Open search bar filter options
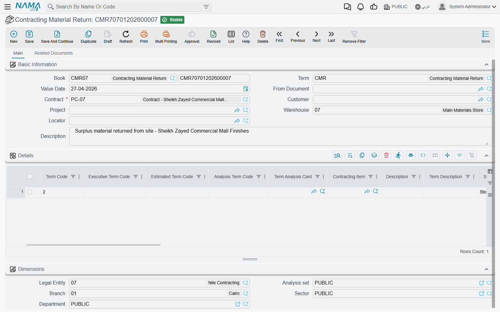Viewport: 500px width, 312px height. click(206, 7)
